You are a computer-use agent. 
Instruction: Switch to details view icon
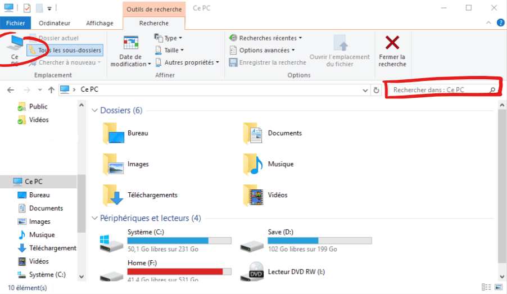point(486,287)
